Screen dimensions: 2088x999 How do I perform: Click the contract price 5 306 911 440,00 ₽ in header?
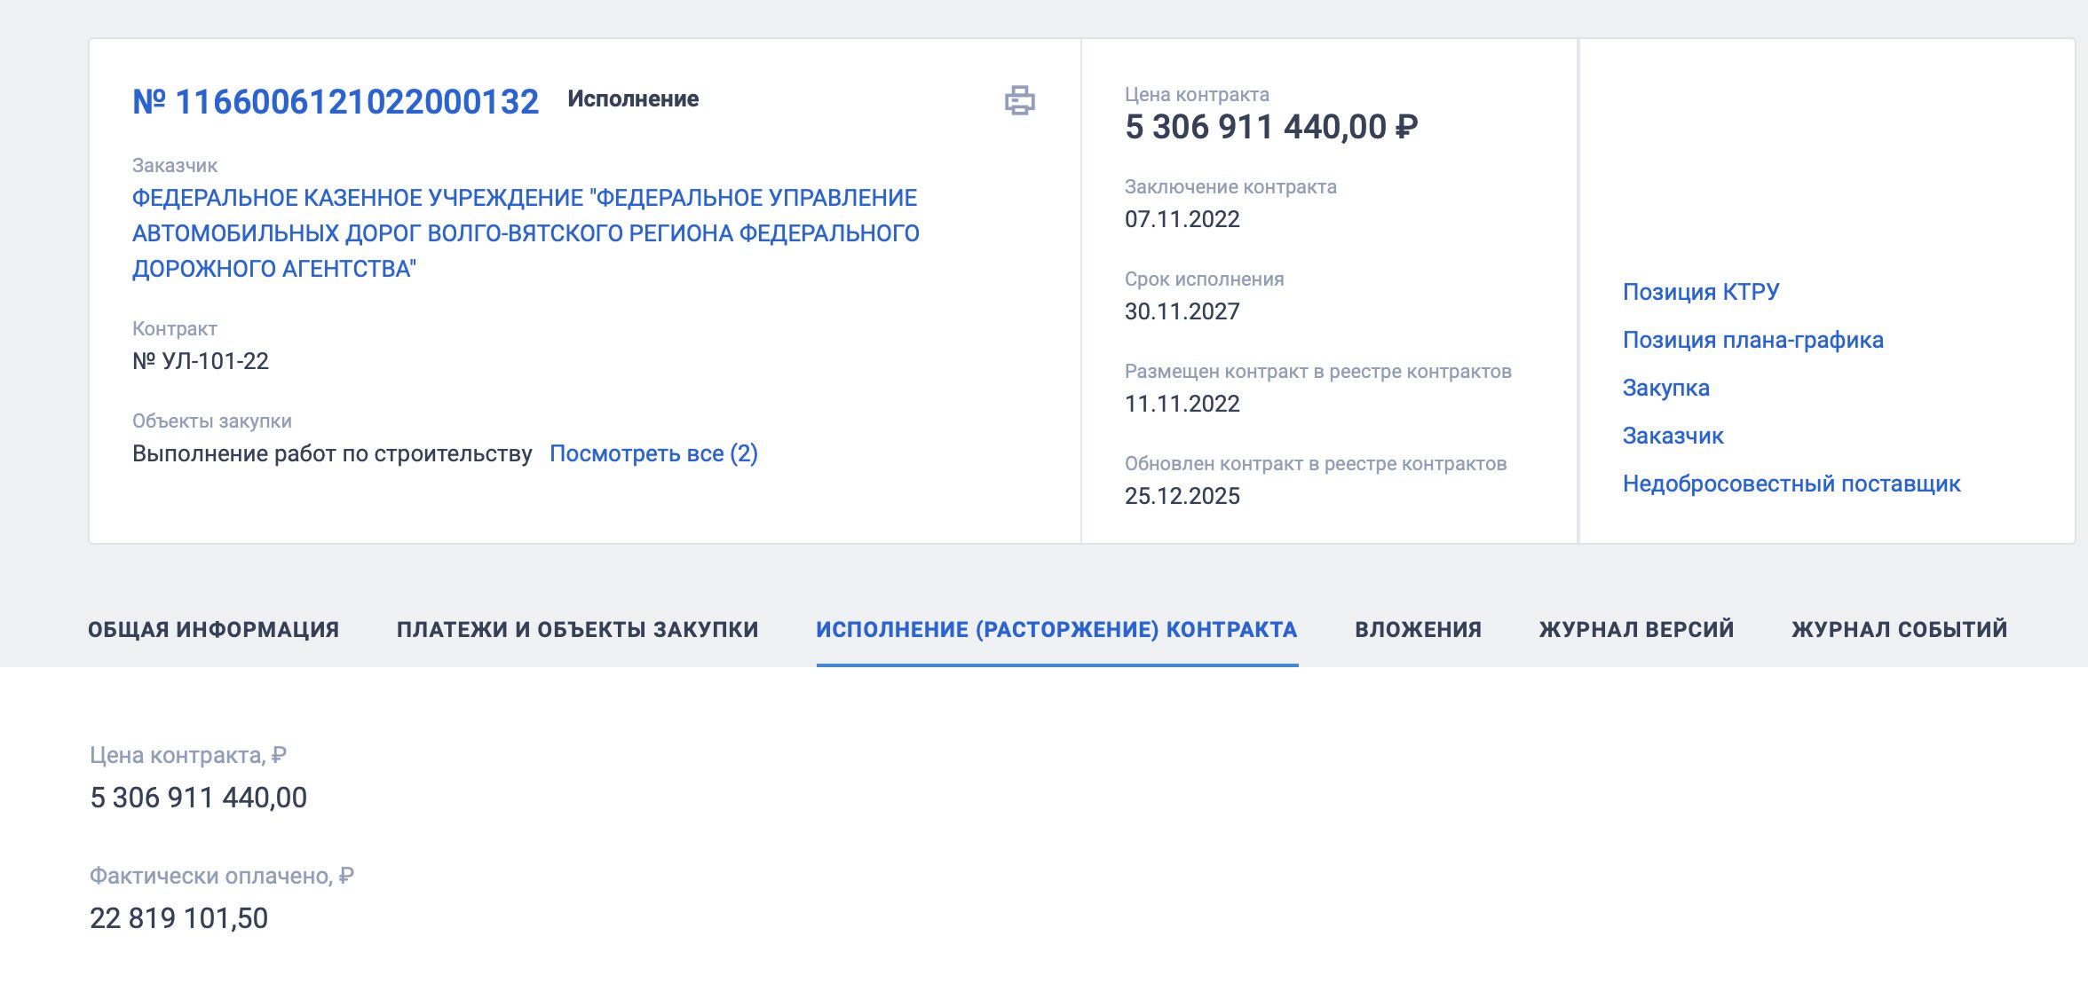tap(1270, 127)
